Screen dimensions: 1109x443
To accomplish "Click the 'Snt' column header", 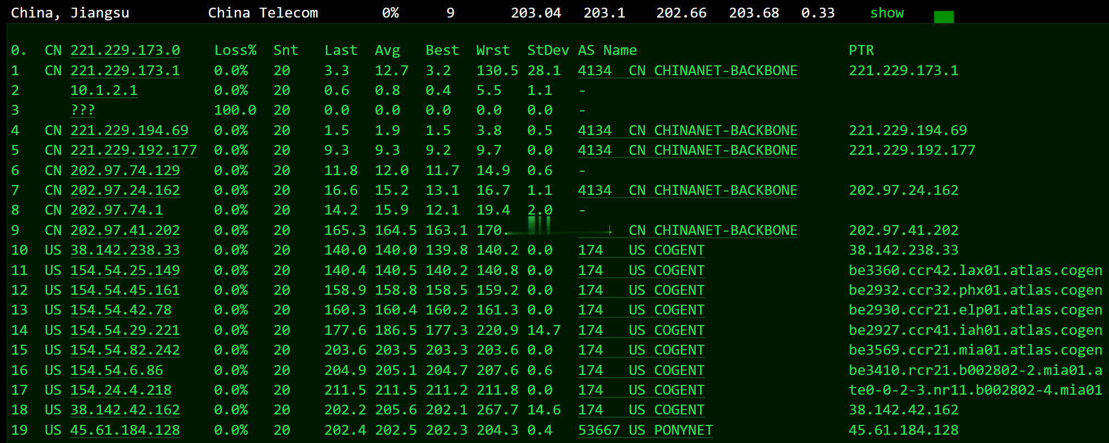I will 286,51.
